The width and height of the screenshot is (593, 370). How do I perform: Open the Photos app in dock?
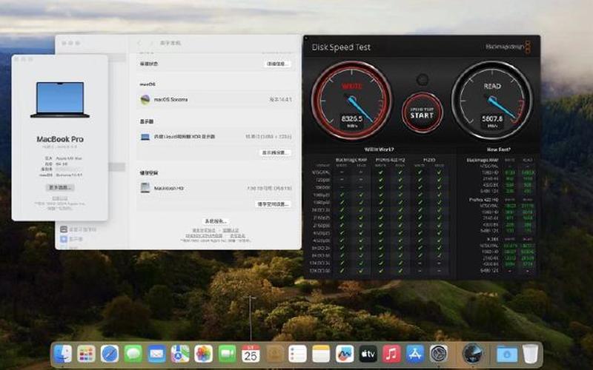point(203,354)
